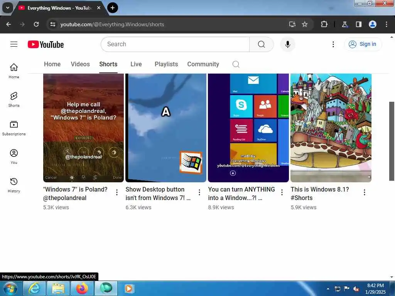
Task: Open Subscriptions in the sidebar
Action: pyautogui.click(x=14, y=128)
